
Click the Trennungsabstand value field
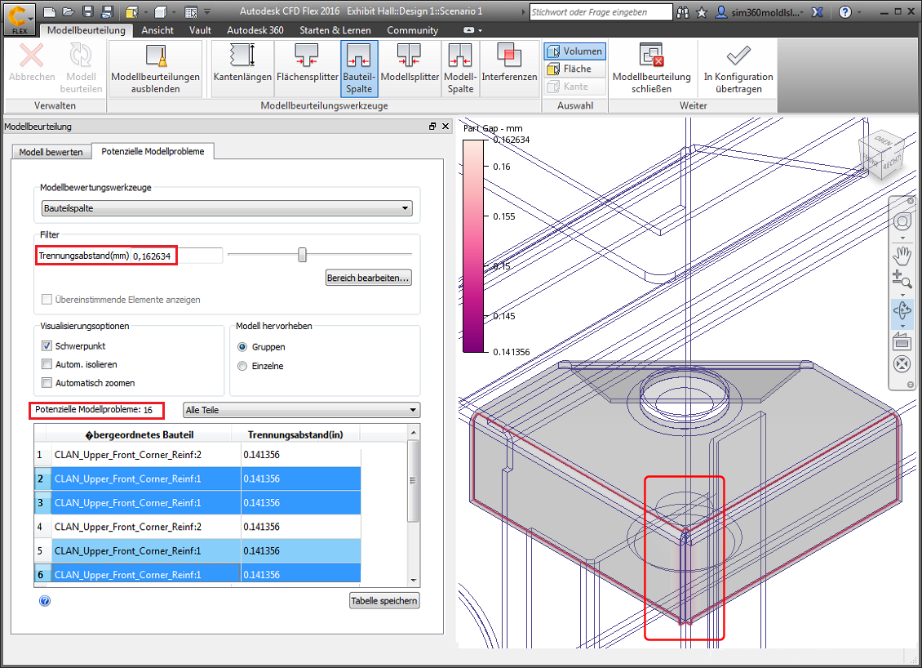(177, 256)
